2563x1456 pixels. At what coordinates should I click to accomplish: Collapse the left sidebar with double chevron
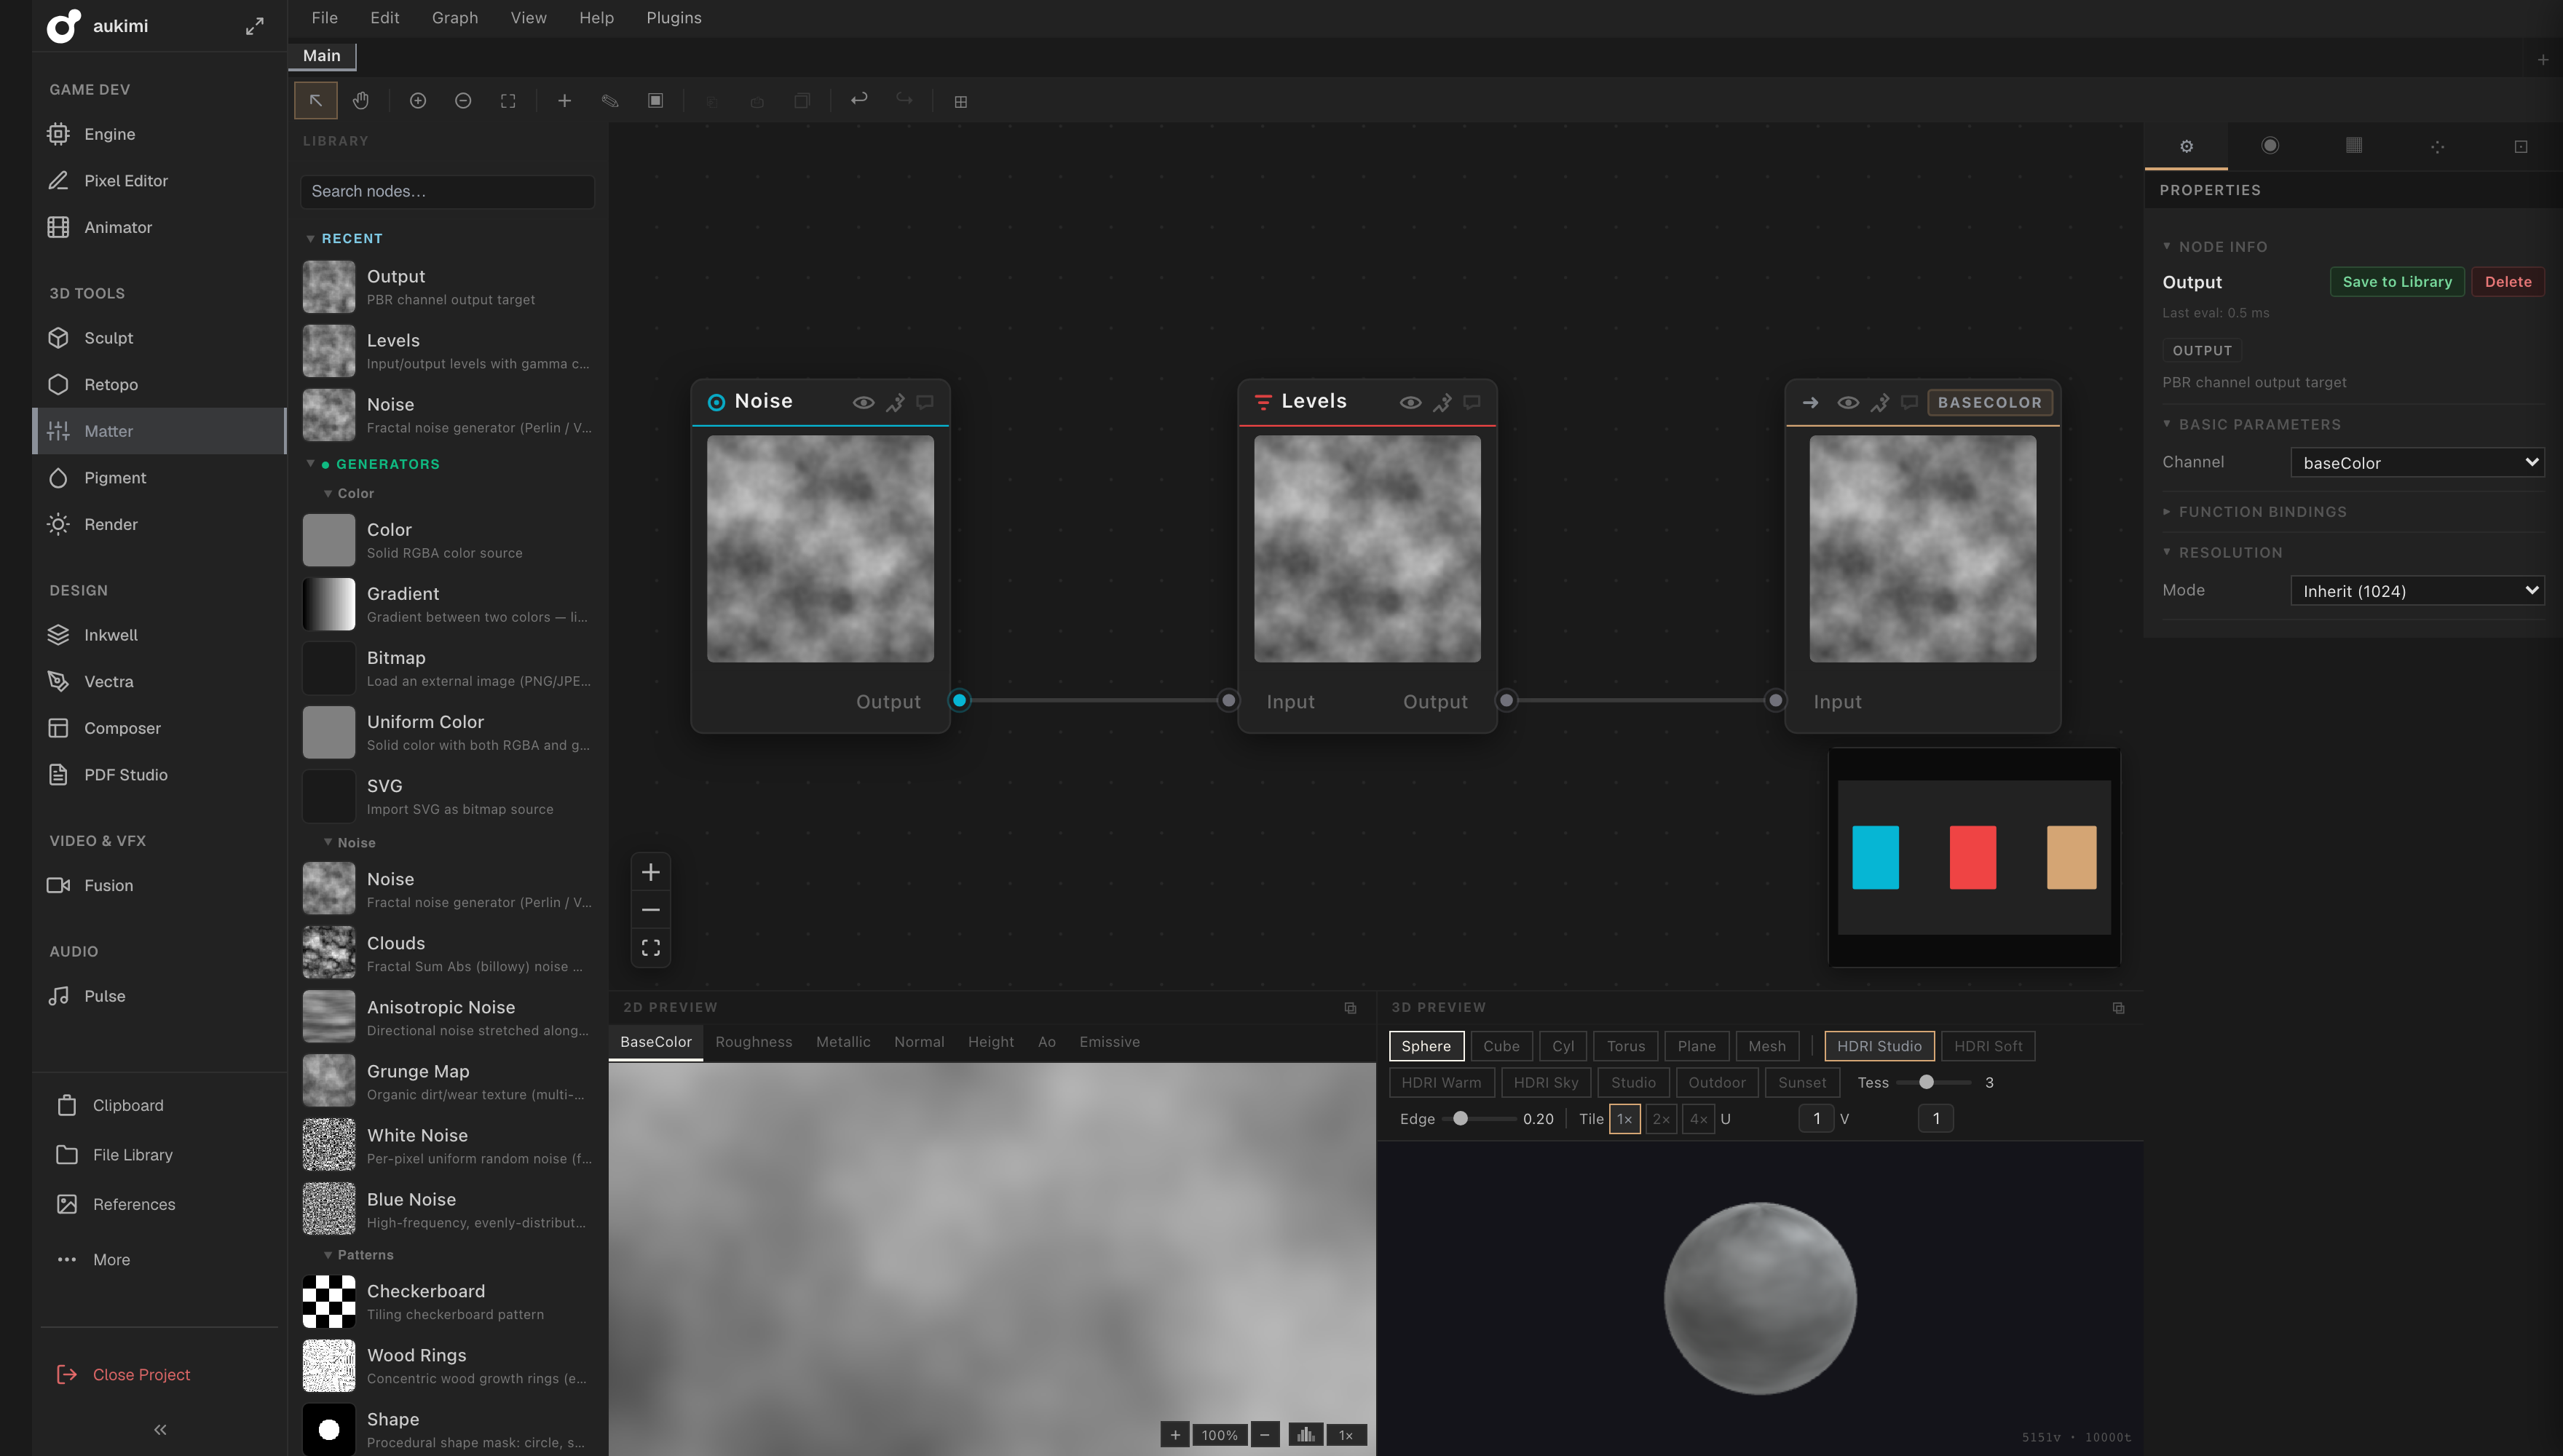coord(160,1430)
